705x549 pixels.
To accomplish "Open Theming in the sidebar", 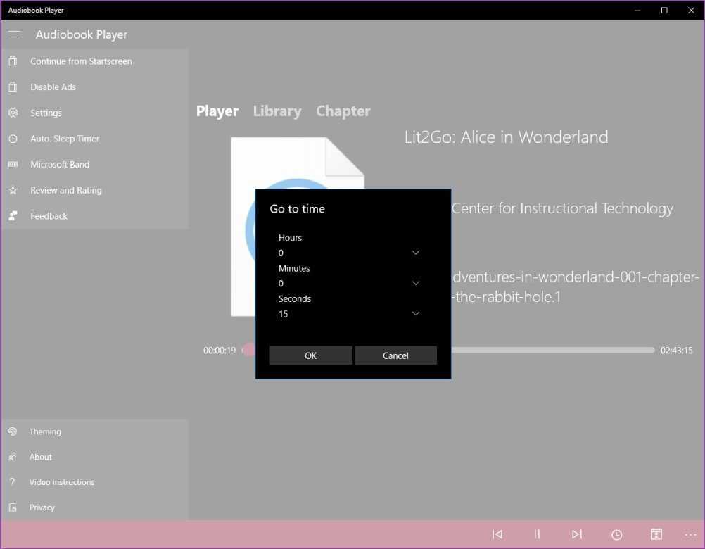I will pyautogui.click(x=45, y=431).
